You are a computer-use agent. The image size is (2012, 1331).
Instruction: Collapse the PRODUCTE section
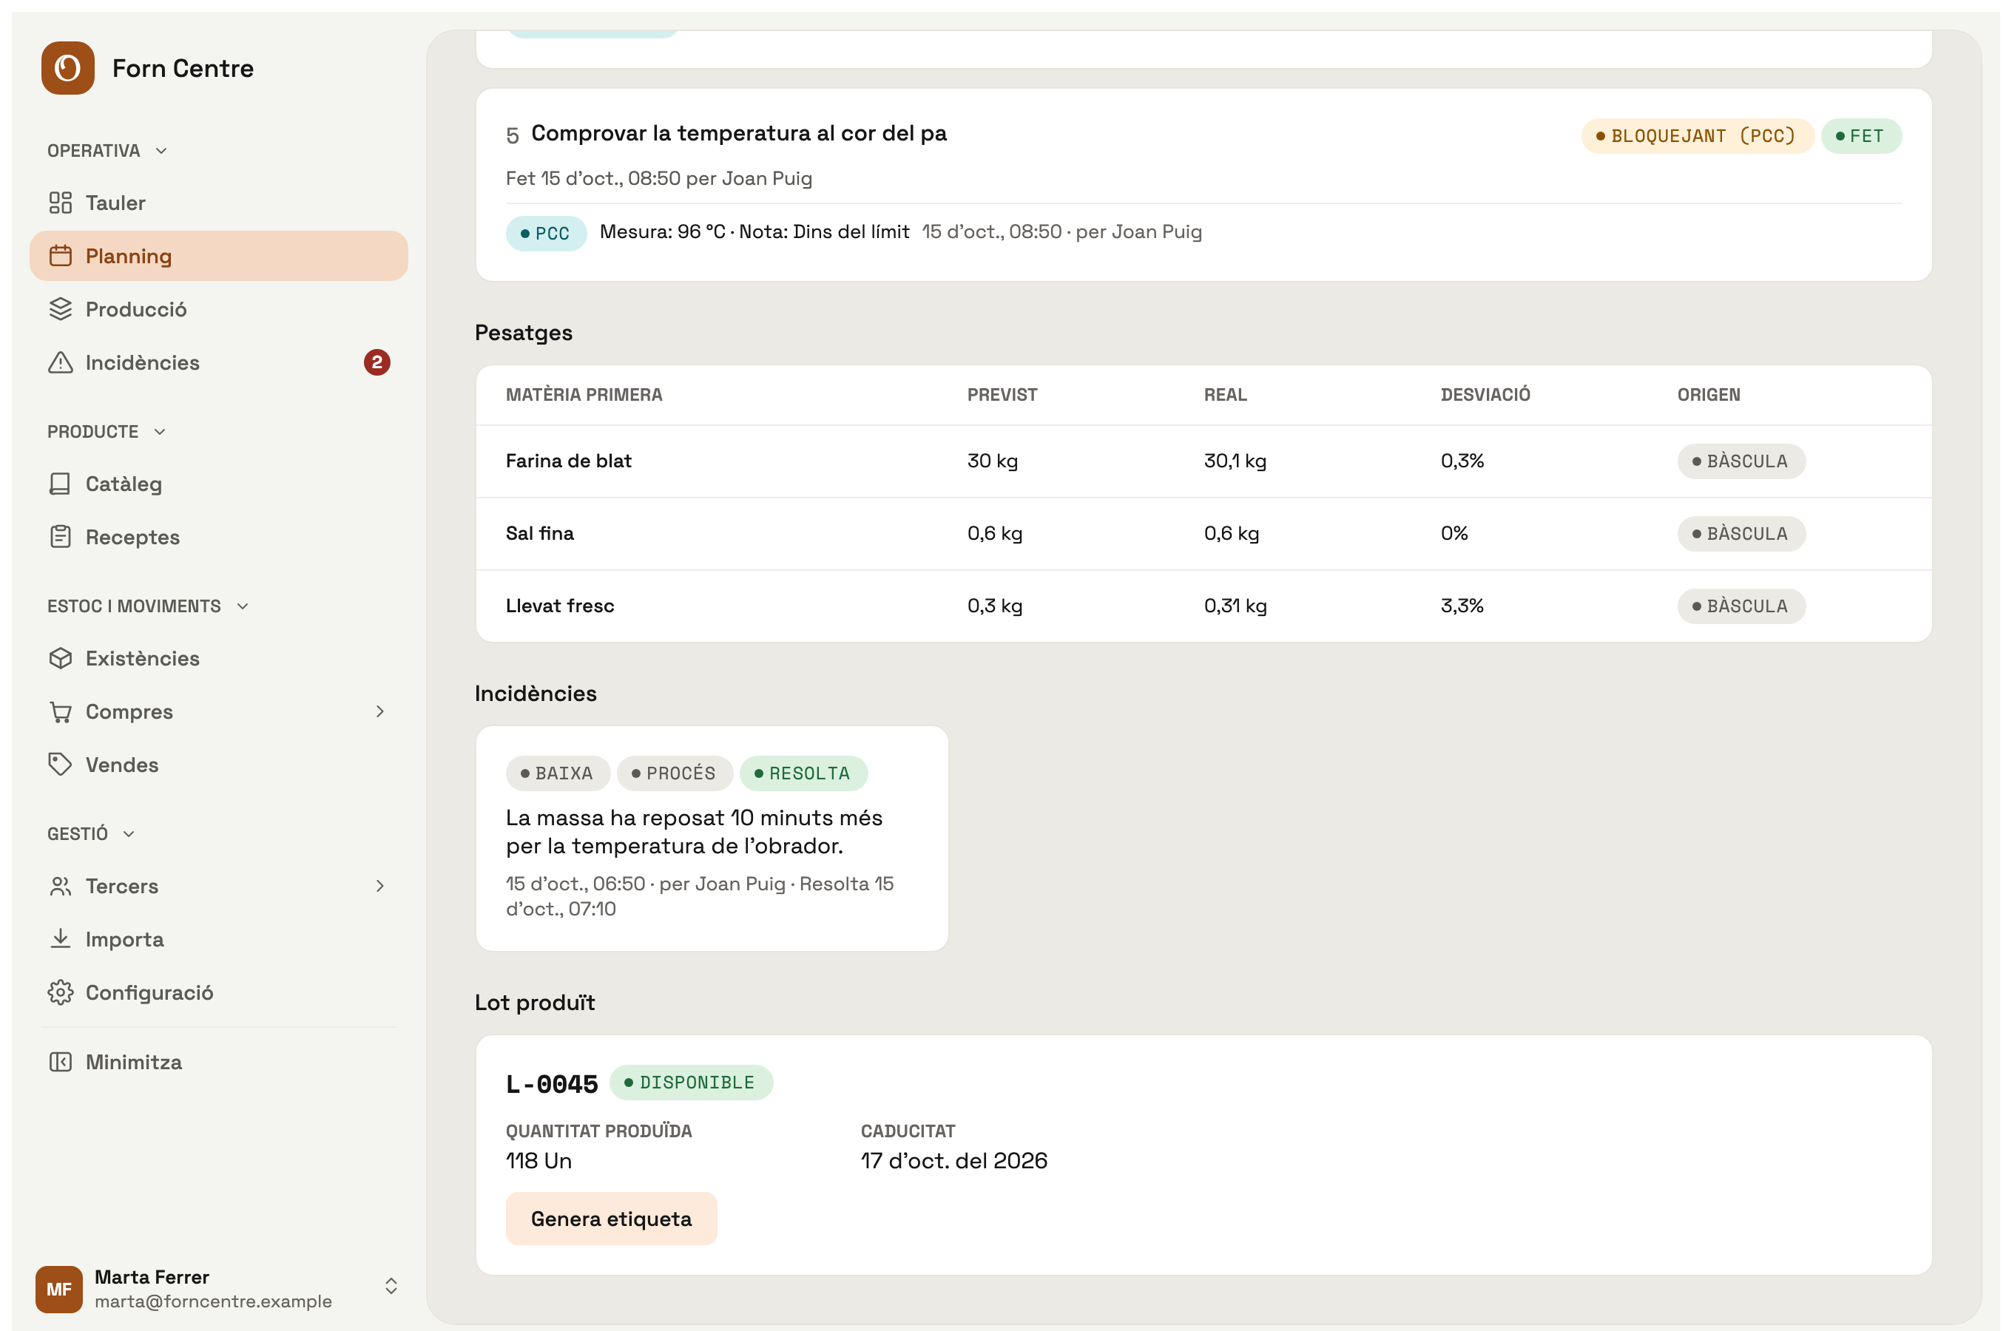(107, 432)
